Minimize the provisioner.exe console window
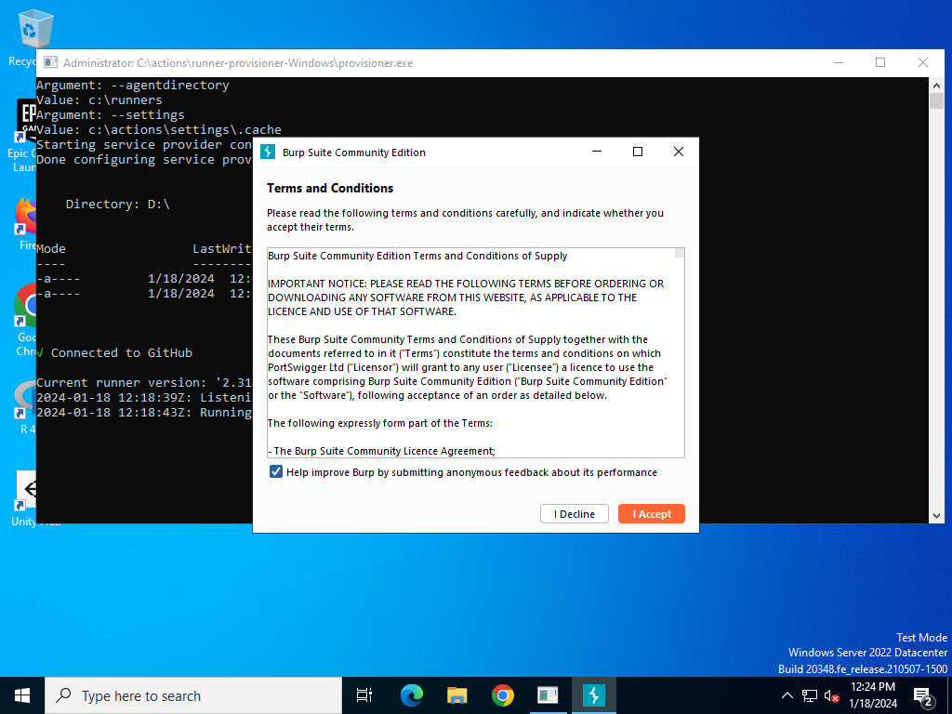This screenshot has height=714, width=952. click(839, 62)
